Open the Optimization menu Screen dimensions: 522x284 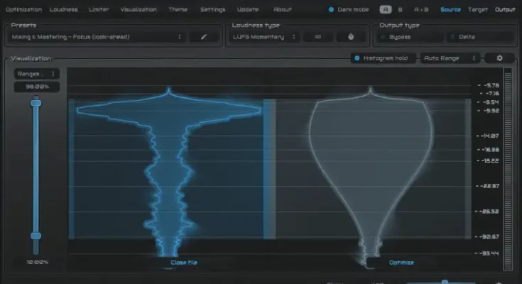[24, 10]
